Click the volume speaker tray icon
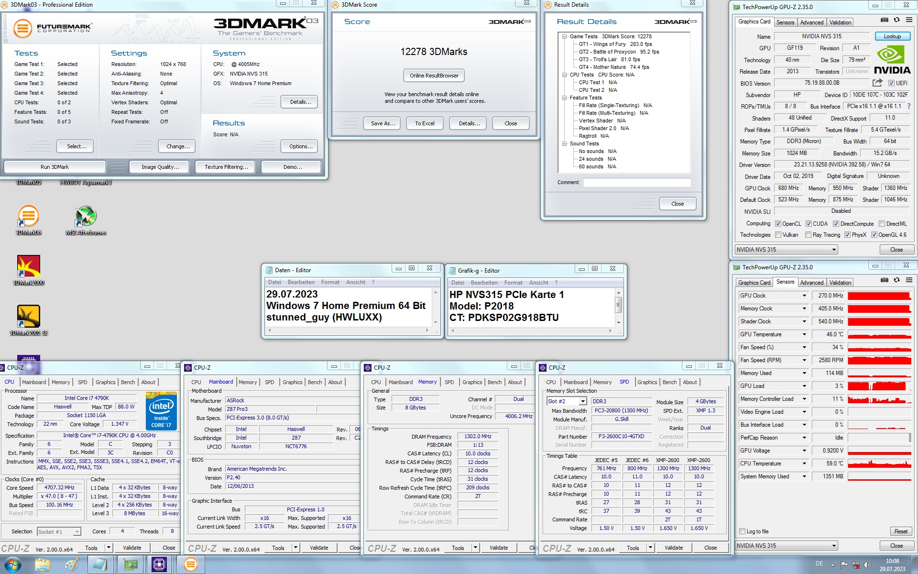918x574 pixels. tap(867, 565)
